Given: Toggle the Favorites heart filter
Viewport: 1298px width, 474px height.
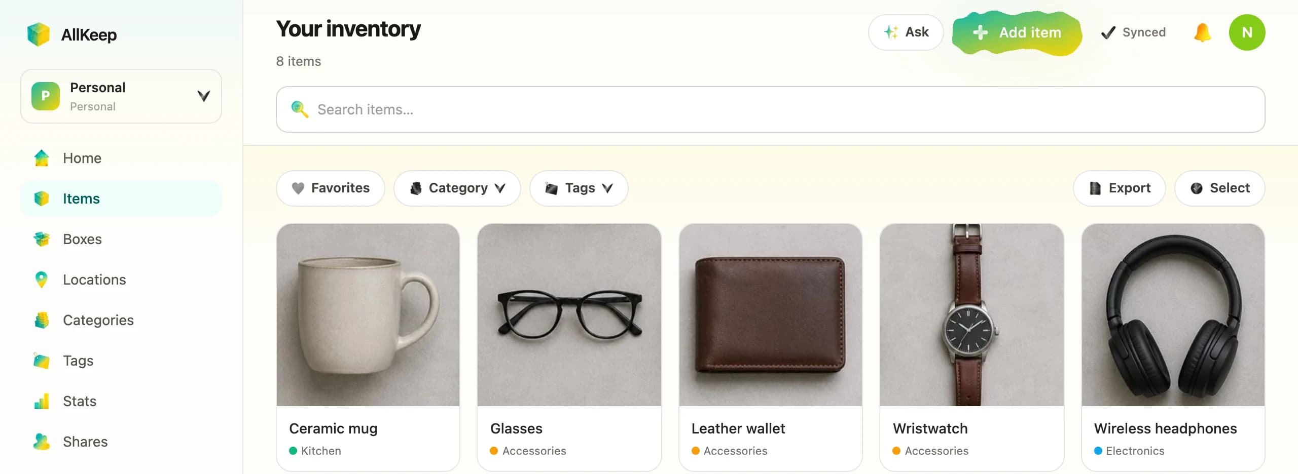Looking at the screenshot, I should 331,188.
